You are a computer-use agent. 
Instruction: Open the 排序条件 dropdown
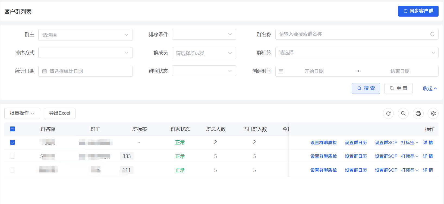[204, 34]
